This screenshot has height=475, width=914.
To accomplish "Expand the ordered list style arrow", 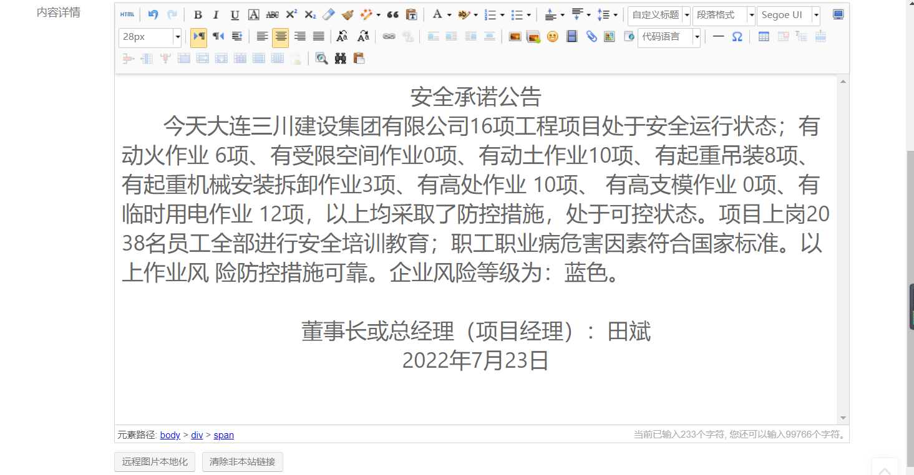I will [502, 15].
